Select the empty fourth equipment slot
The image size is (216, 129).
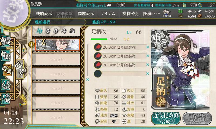tap(120, 74)
